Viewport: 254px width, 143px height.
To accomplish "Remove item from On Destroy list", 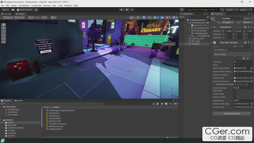I will pyautogui.click(x=247, y=58).
